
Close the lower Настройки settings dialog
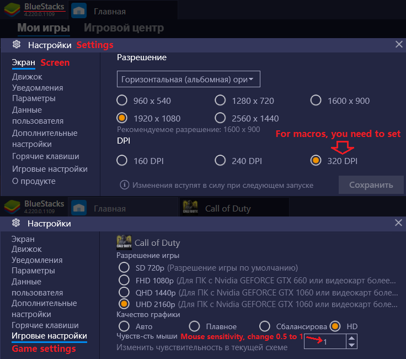398,223
